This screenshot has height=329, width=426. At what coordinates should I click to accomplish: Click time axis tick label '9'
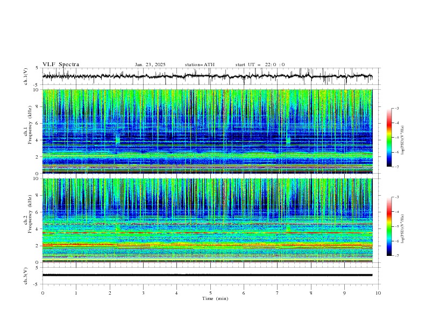pyautogui.click(x=344, y=293)
